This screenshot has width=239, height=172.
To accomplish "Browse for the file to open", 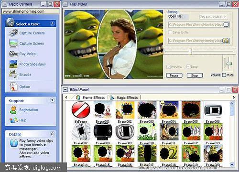I will pyautogui.click(x=226, y=24).
